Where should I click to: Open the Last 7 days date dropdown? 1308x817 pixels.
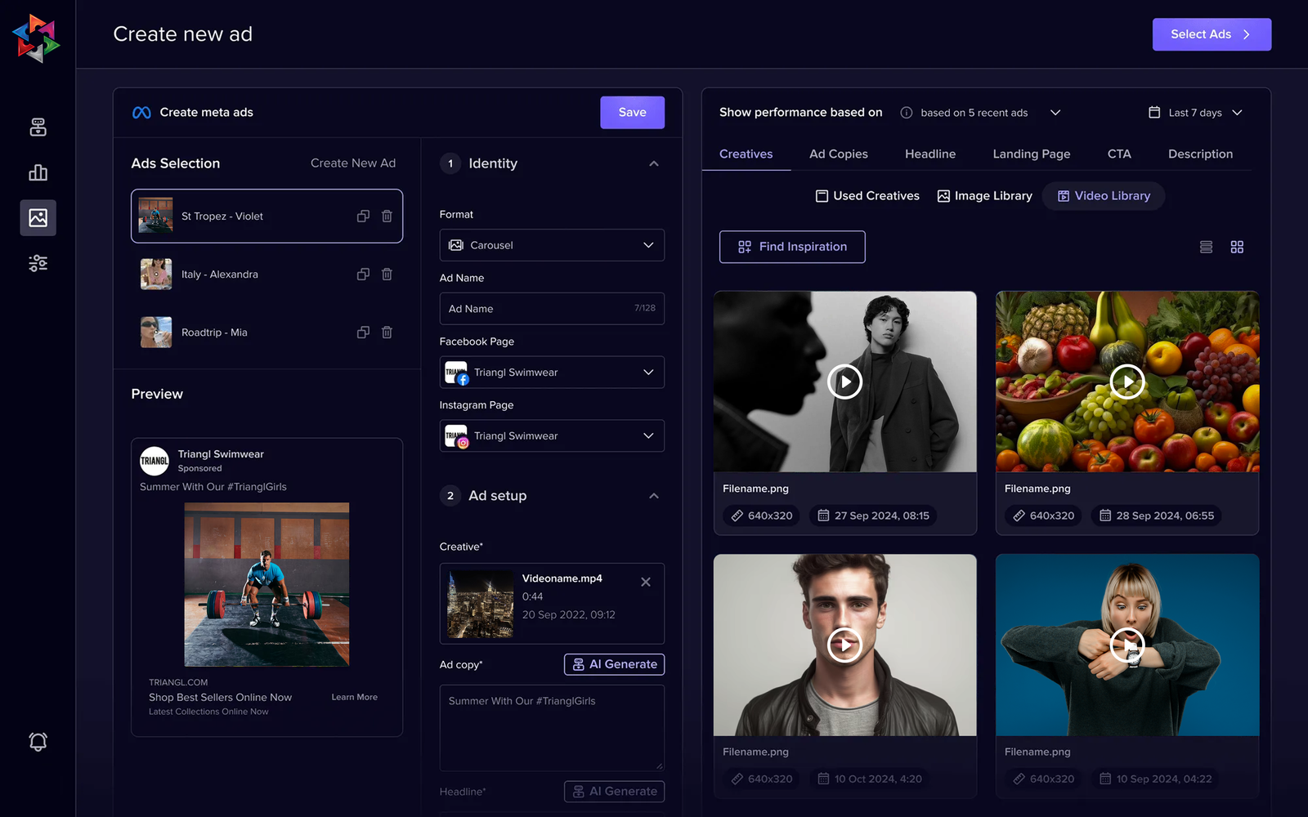coord(1194,113)
